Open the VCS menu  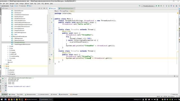coord(42,4)
